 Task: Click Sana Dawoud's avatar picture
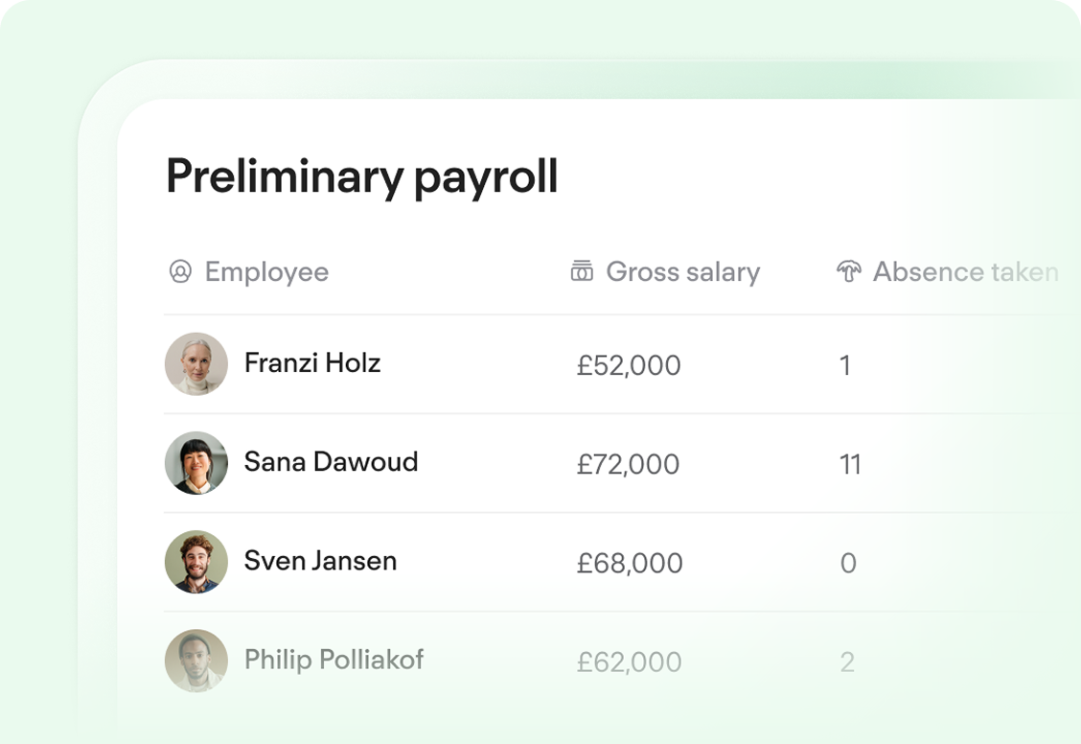tap(195, 463)
